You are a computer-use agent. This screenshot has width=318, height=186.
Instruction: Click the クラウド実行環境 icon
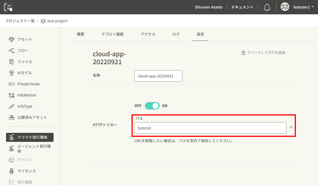coord(11,137)
